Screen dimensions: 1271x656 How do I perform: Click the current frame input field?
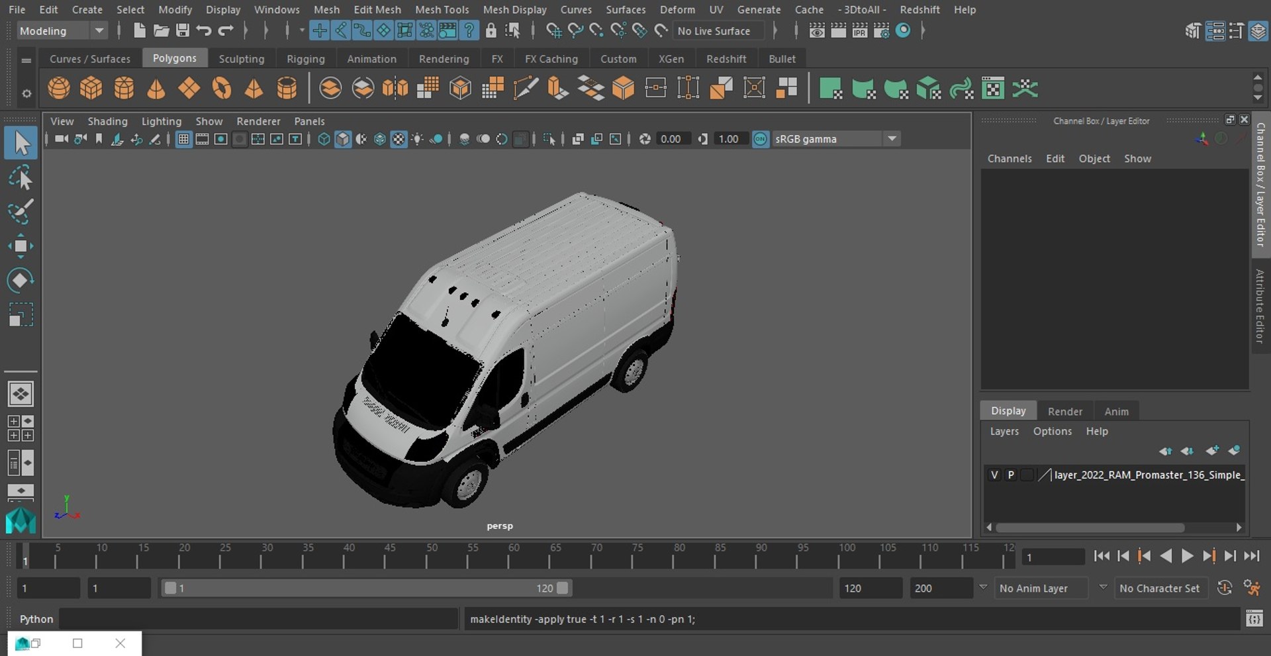[1053, 557]
